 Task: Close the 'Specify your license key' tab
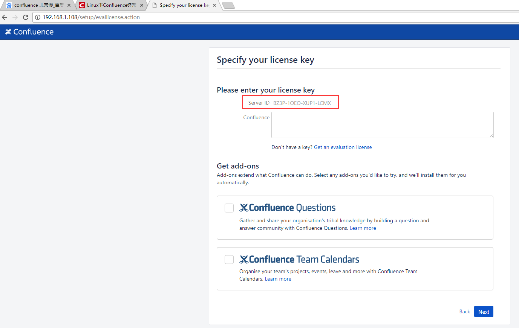tap(214, 5)
